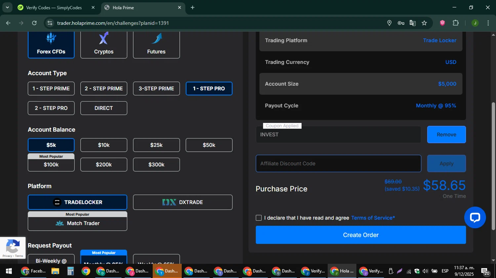Choose the DIRECT account type
The image size is (496, 278).
pos(103,108)
